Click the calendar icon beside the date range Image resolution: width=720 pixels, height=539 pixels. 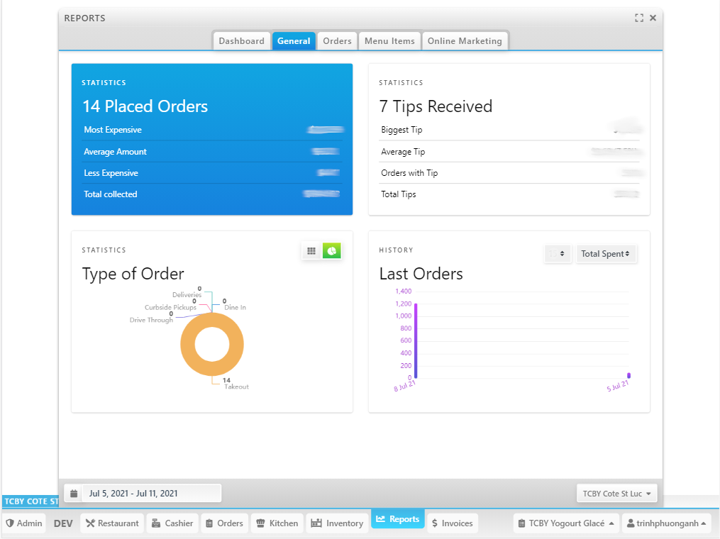coord(74,494)
